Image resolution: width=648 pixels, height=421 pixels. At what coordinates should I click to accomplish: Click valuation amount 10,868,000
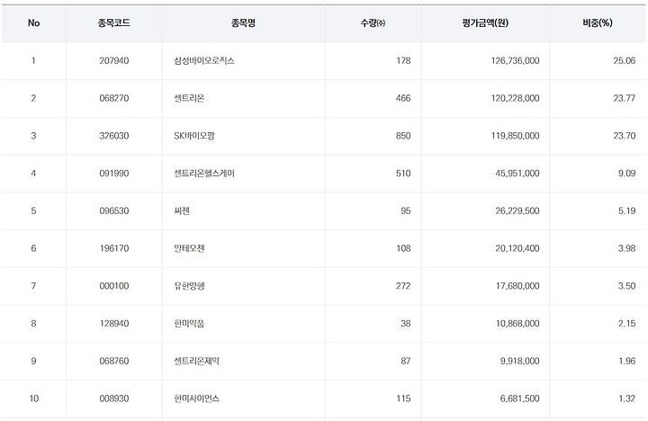point(517,324)
